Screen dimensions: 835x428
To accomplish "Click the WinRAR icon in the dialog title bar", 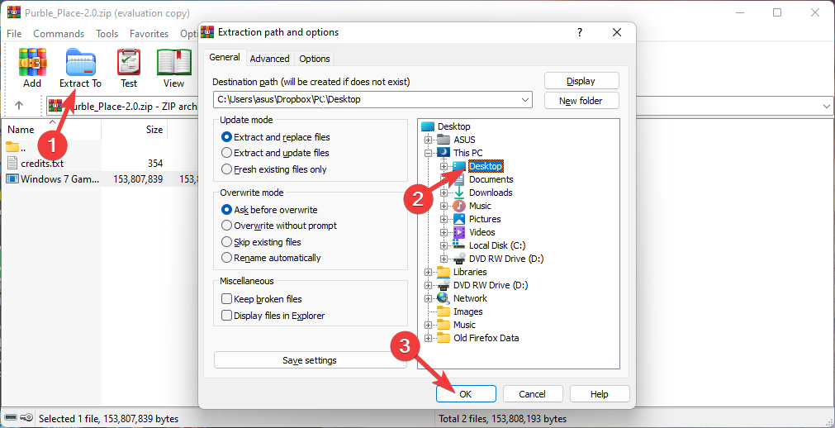I will click(x=208, y=32).
